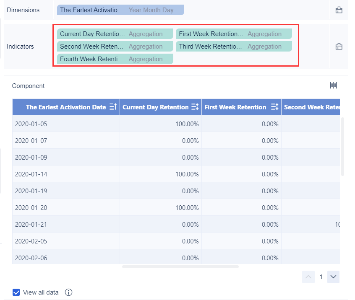Click the clear icon beside the Indicators row
The width and height of the screenshot is (355, 300).
pyautogui.click(x=339, y=47)
